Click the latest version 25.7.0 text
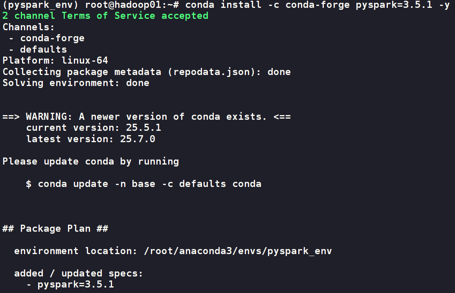 (90, 139)
